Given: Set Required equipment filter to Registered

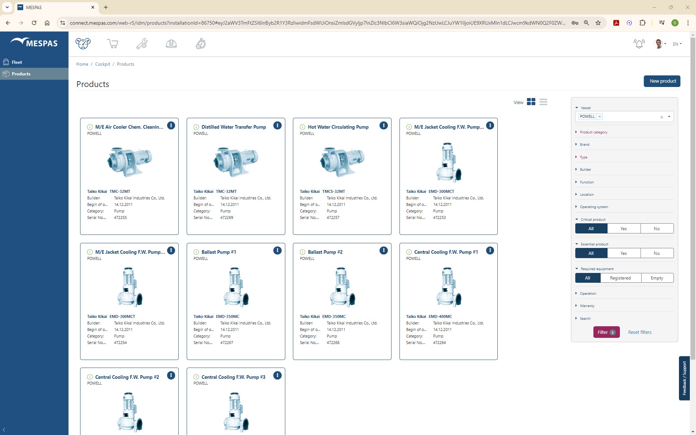Looking at the screenshot, I should click(x=620, y=278).
